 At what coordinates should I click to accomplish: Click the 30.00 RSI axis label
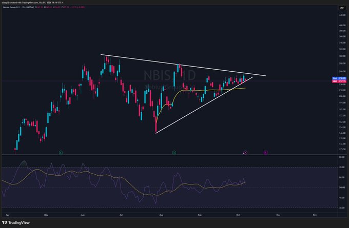(342, 208)
